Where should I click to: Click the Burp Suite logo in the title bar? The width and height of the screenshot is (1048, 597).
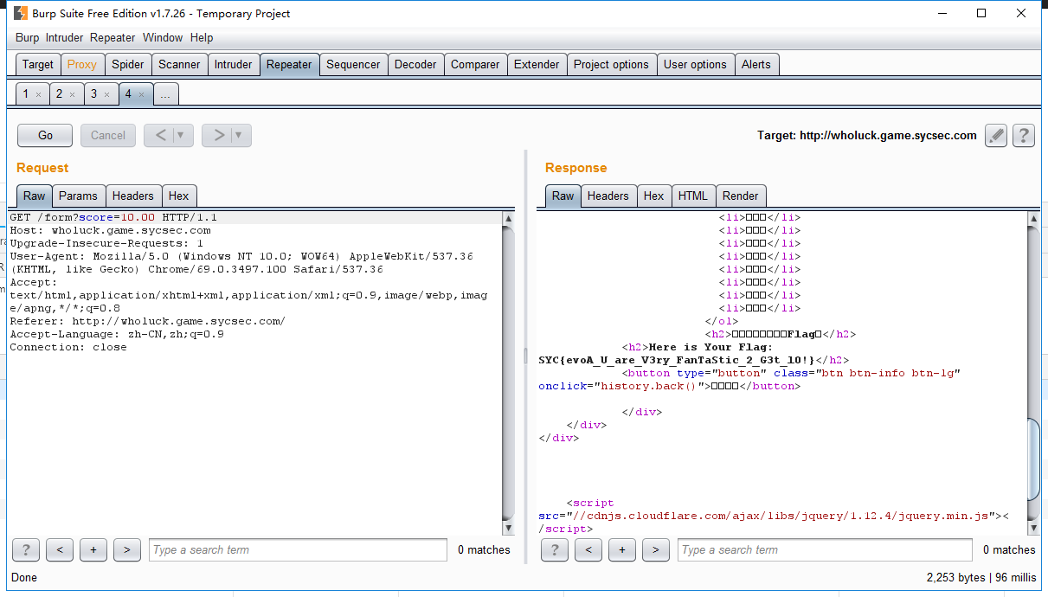pyautogui.click(x=20, y=13)
